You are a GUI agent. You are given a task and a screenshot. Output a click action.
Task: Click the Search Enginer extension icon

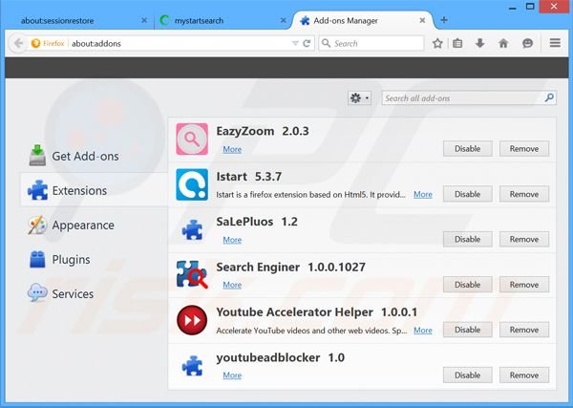coord(192,274)
